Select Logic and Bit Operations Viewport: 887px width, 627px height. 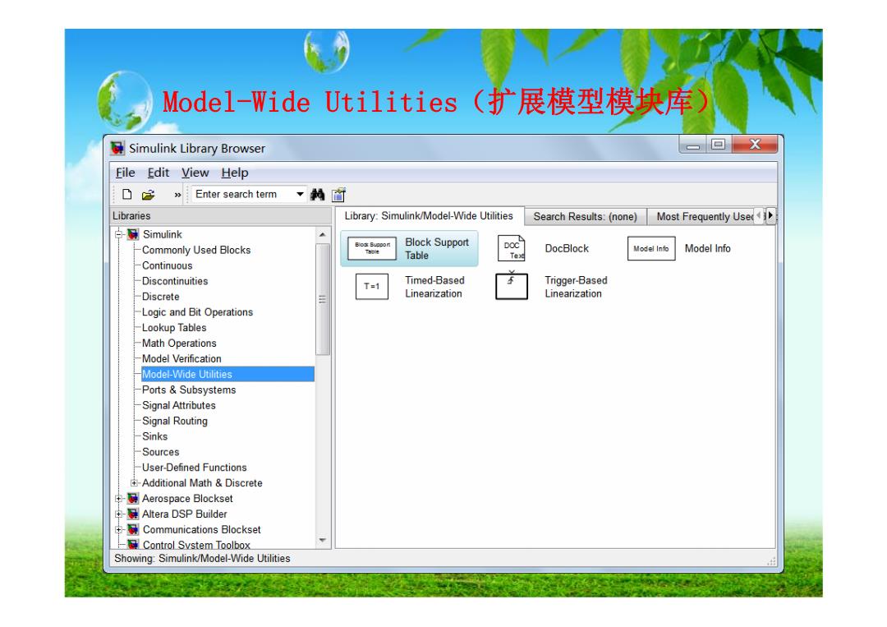[x=197, y=312]
